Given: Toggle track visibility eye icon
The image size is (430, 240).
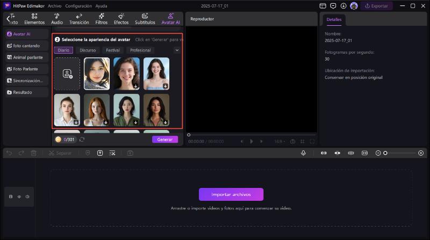Looking at the screenshot, I should (19, 197).
